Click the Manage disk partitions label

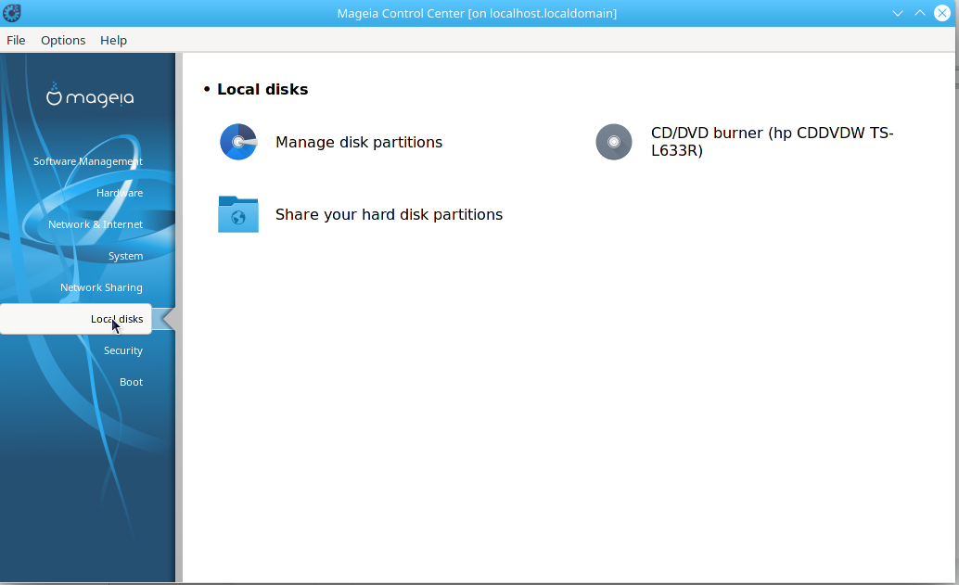359,142
